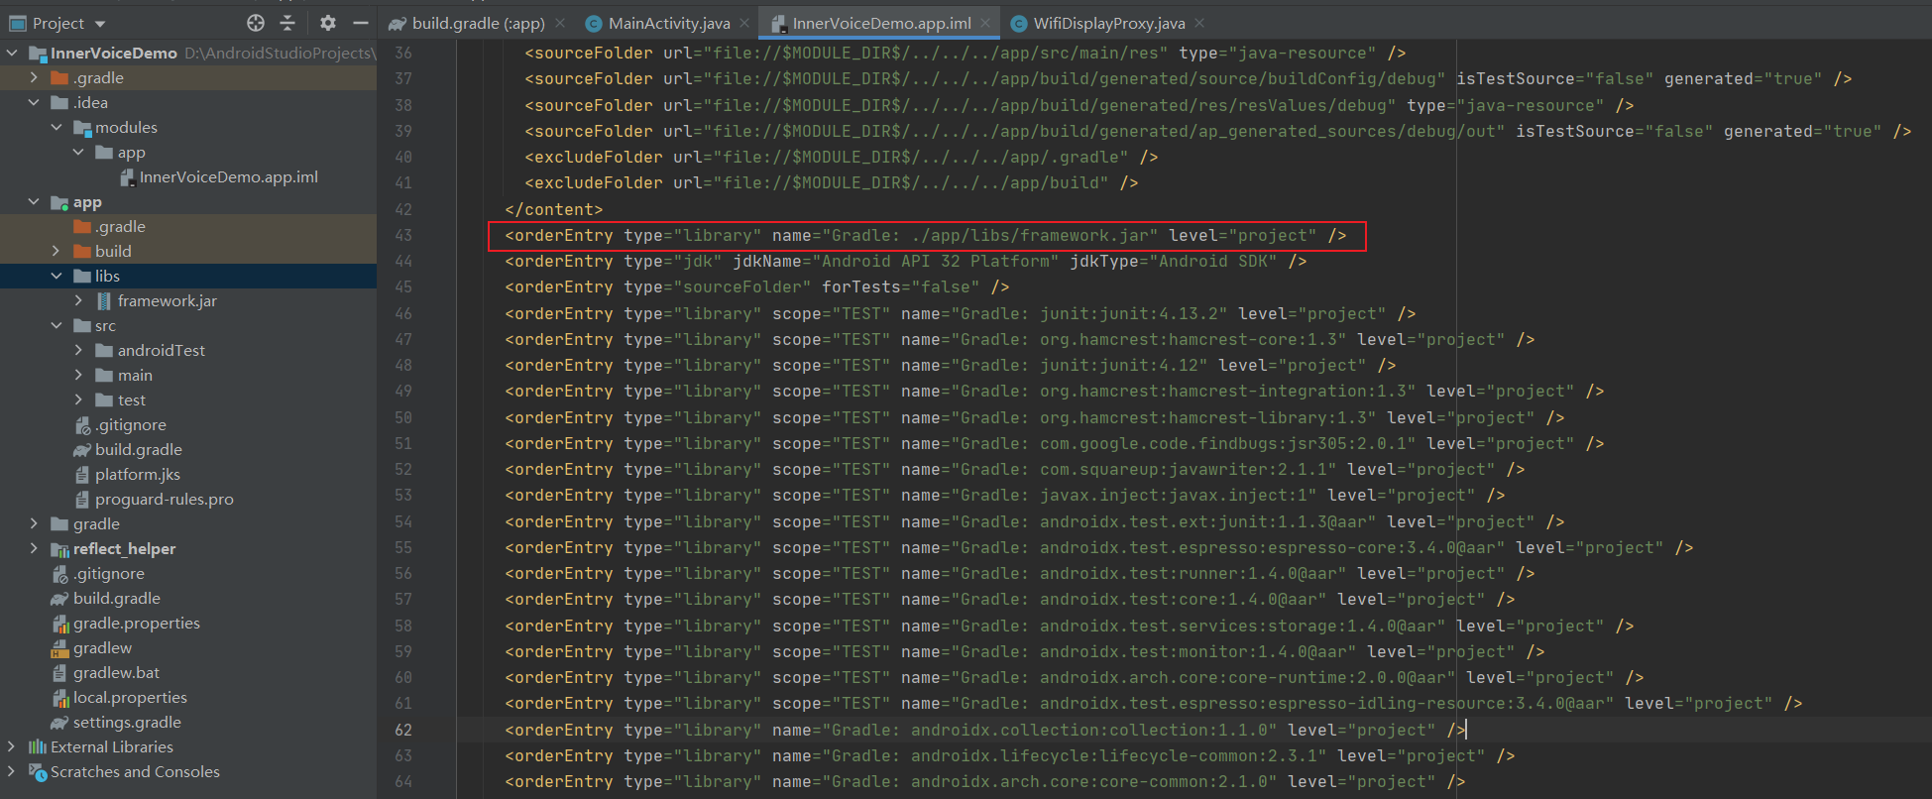Collapse the app module node
Image resolution: width=1932 pixels, height=799 pixels.
tap(34, 201)
